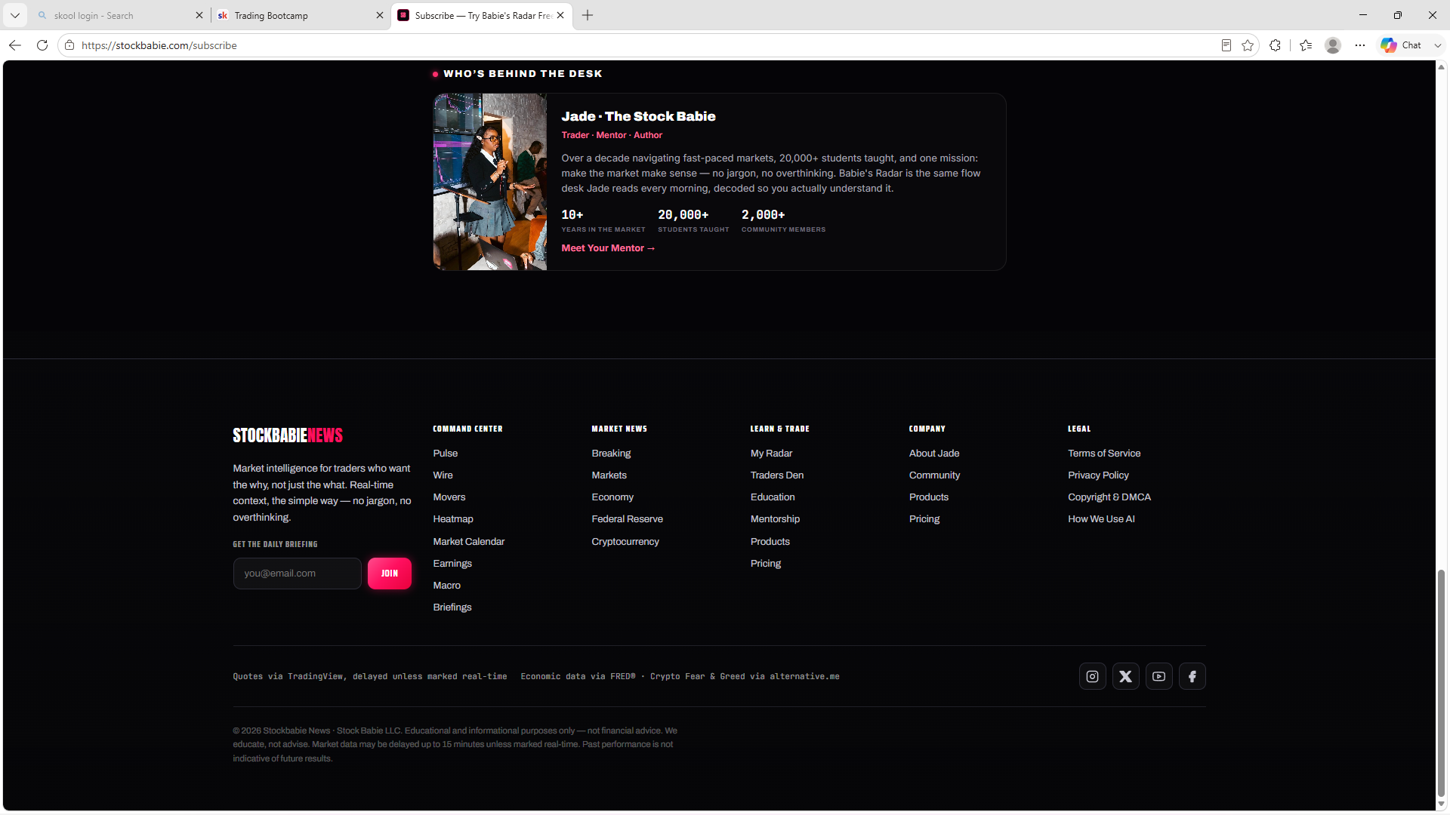
Task: Add this page to favorites
Action: (1248, 45)
